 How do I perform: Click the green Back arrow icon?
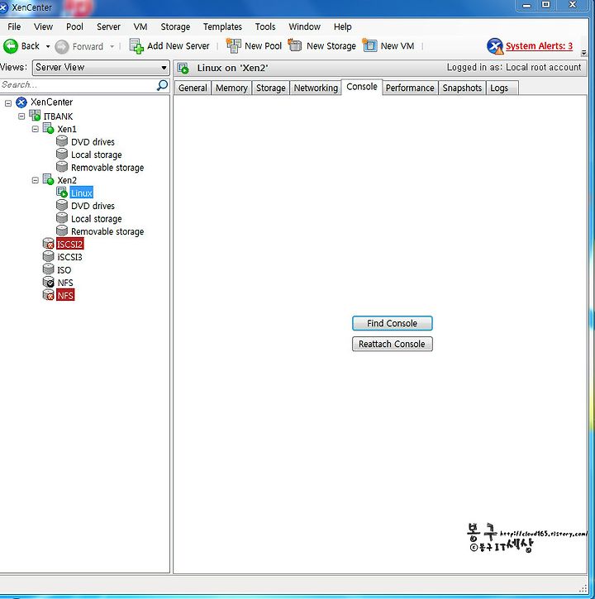(x=10, y=46)
